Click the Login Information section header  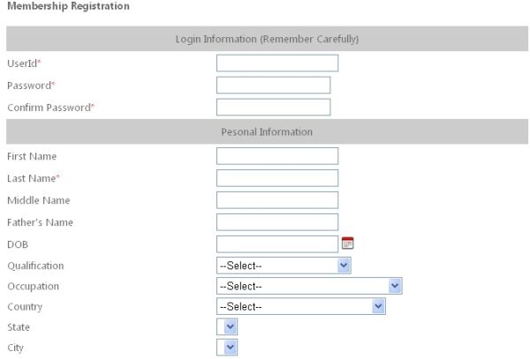pyautogui.click(x=267, y=39)
